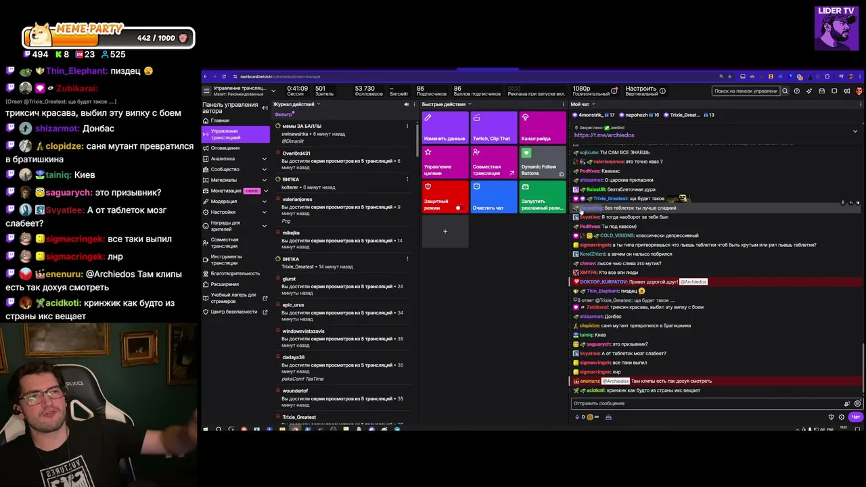Mute activity feed alert sounds

click(406, 104)
